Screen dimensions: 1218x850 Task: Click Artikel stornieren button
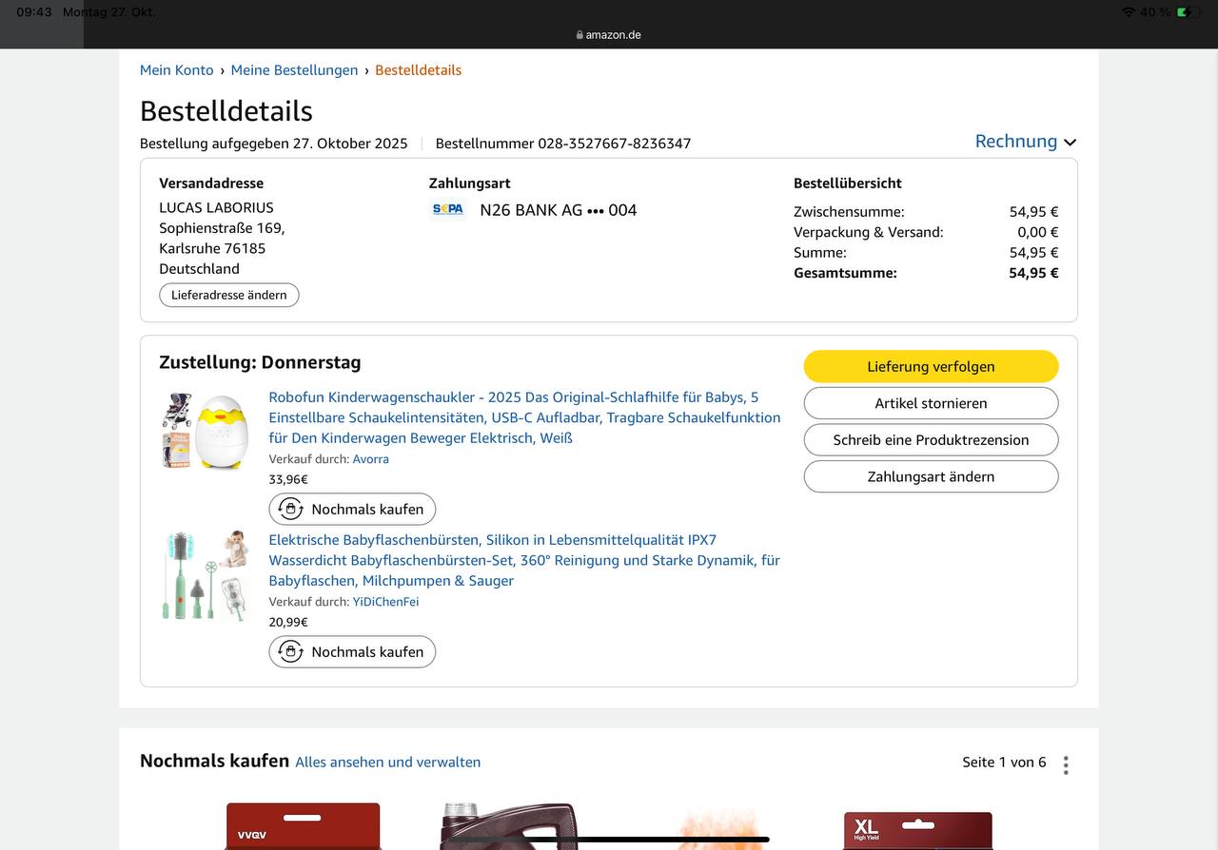(x=931, y=403)
